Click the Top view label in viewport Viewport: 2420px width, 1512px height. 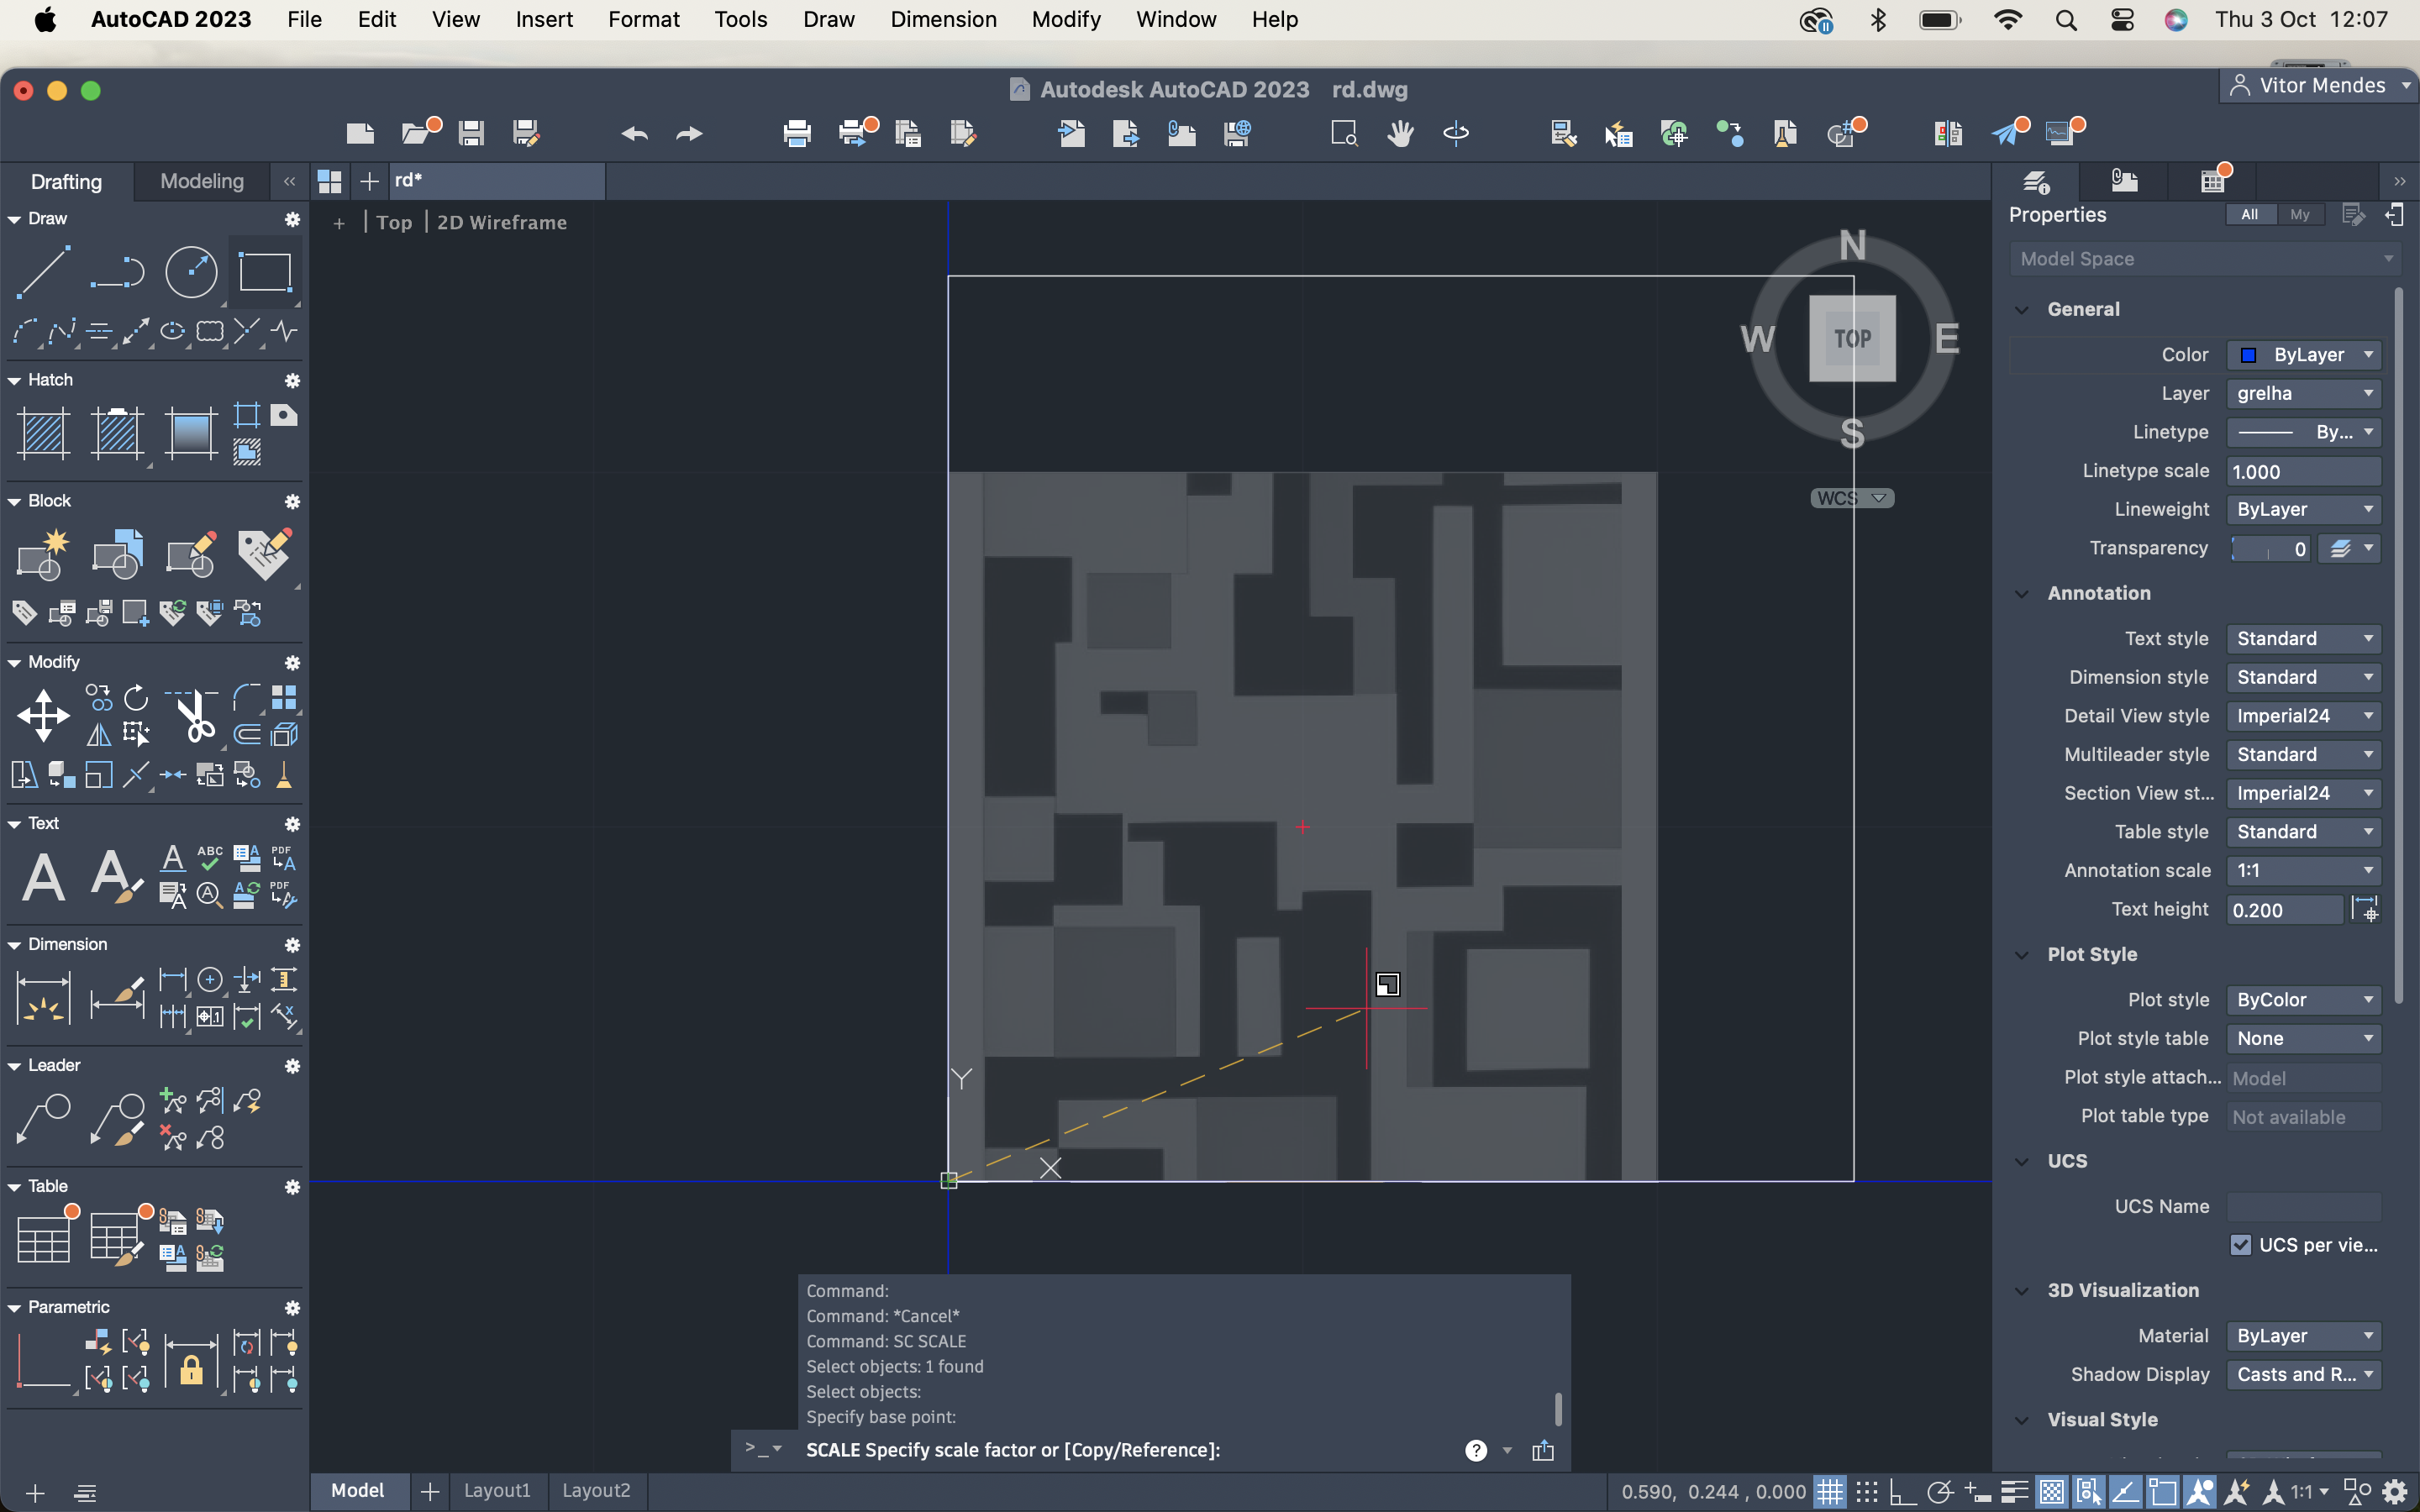(394, 223)
